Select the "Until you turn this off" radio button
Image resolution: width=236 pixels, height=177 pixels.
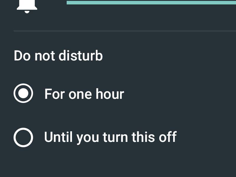coord(23,137)
